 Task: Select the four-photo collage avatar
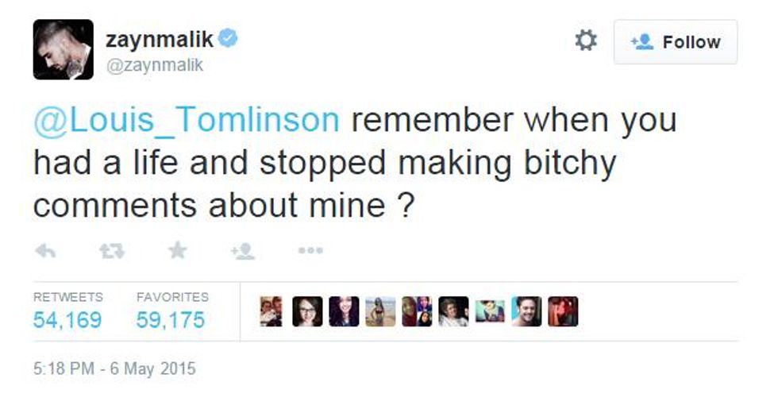pos(417,311)
